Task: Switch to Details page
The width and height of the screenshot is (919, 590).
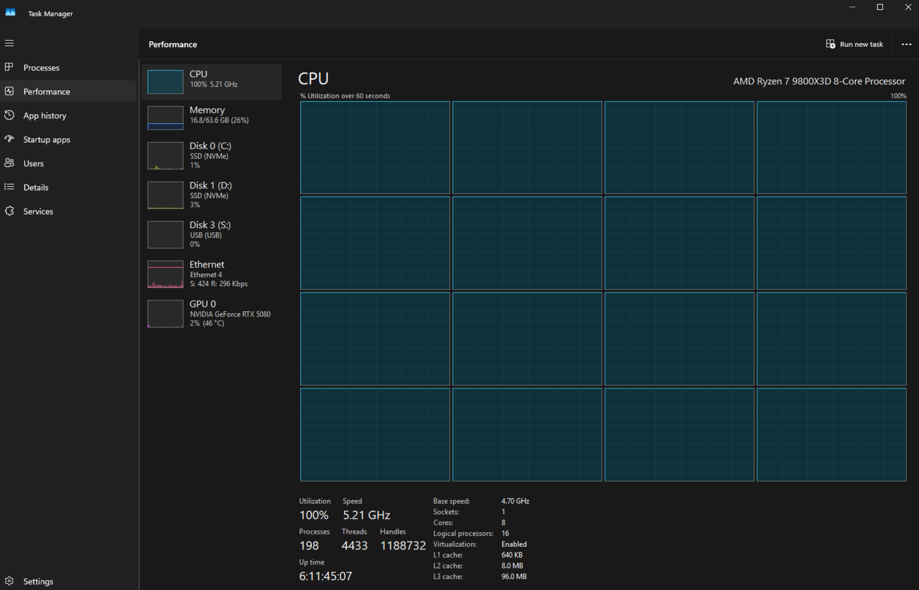Action: click(36, 187)
